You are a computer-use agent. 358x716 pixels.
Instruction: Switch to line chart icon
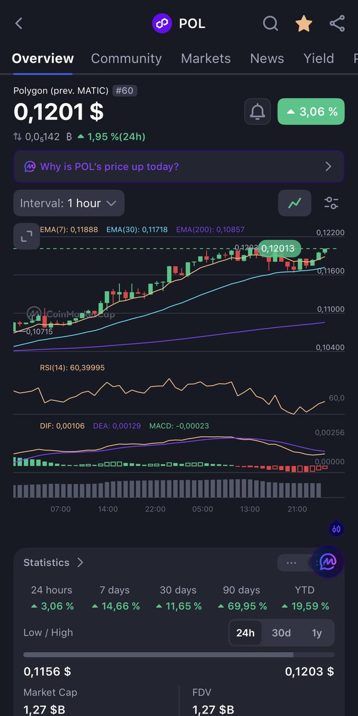[x=295, y=203]
